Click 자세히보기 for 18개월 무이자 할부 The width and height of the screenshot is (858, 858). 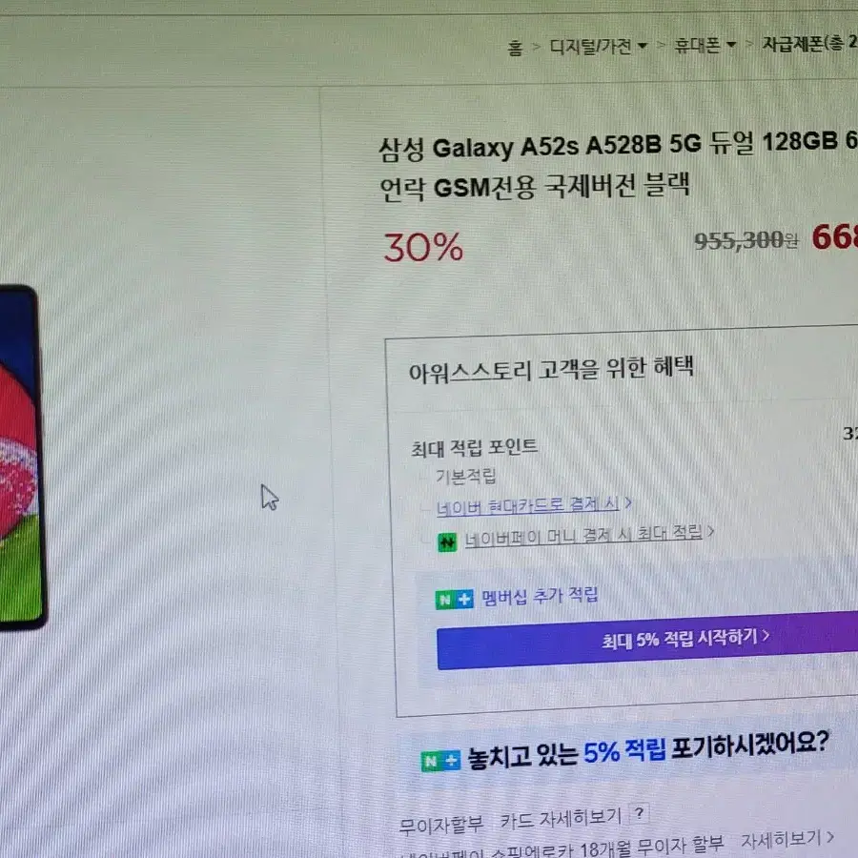tap(781, 839)
